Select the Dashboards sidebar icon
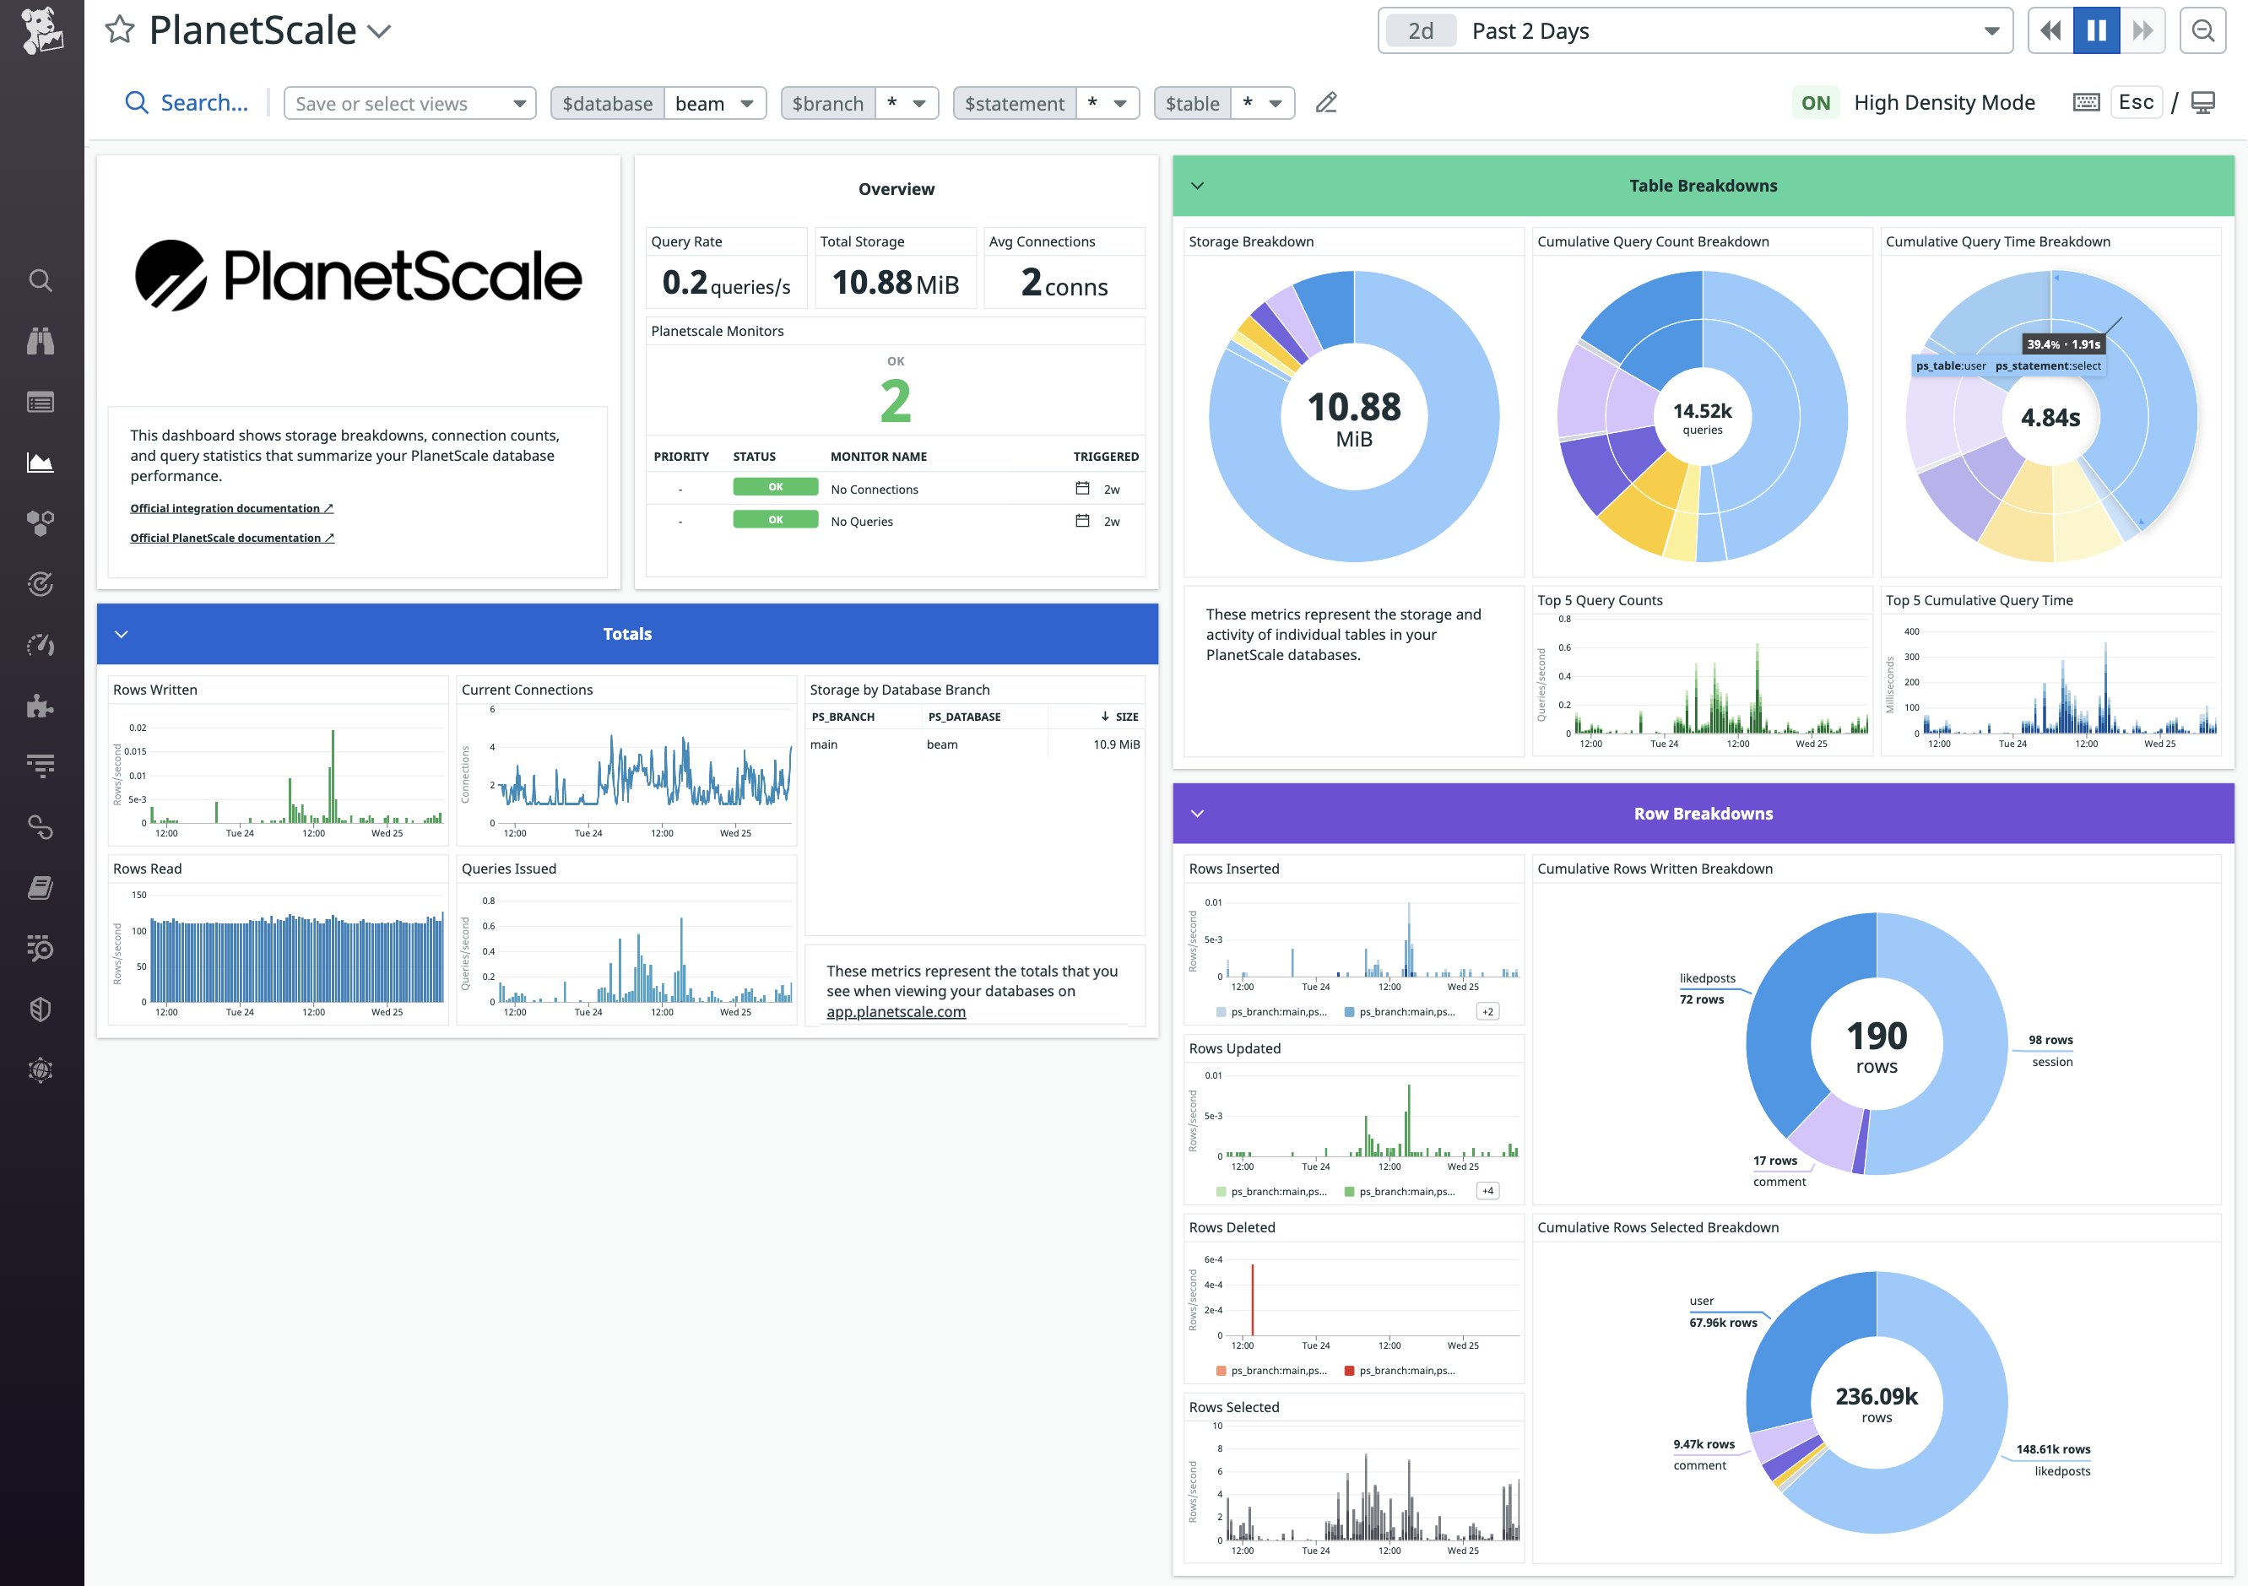This screenshot has height=1586, width=2248. pos(41,461)
